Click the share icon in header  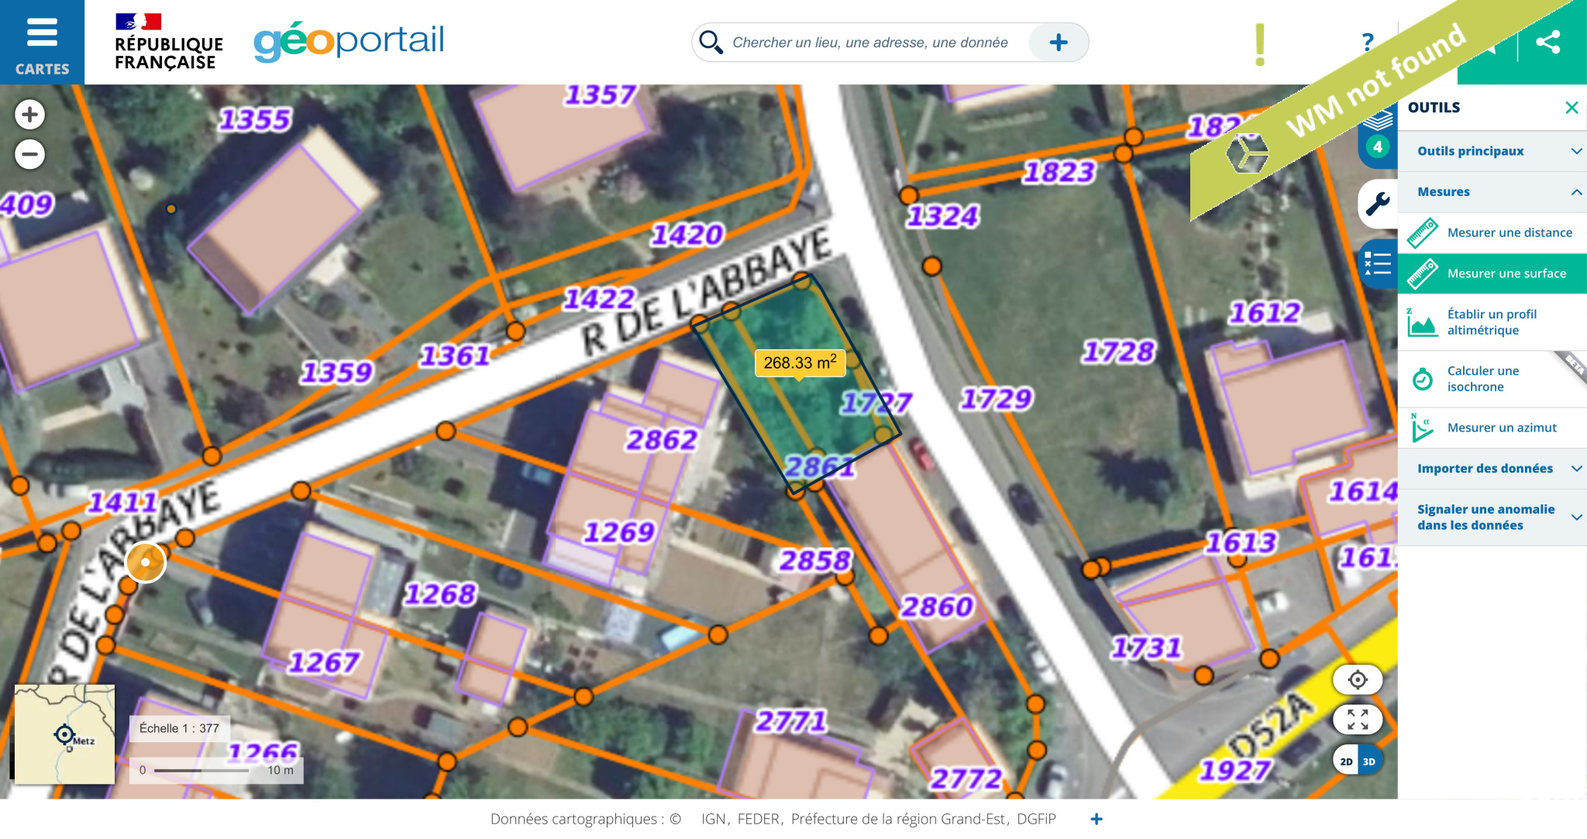pyautogui.click(x=1547, y=42)
